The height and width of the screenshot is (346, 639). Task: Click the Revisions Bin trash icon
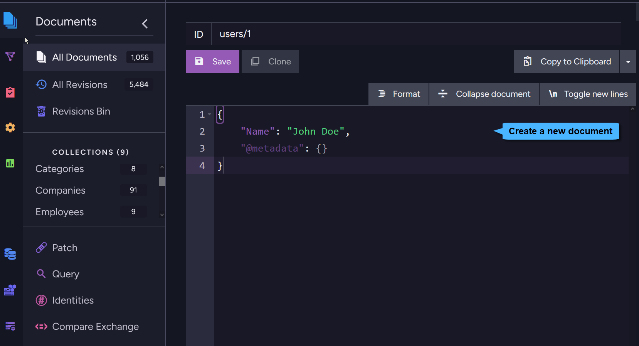pos(41,111)
